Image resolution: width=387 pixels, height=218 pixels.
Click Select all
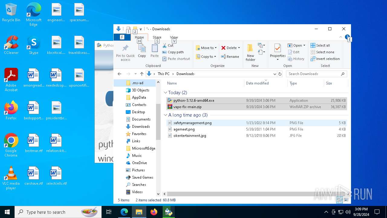click(320, 45)
